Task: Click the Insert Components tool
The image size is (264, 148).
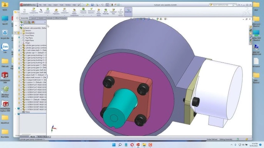Action: (x=33, y=12)
